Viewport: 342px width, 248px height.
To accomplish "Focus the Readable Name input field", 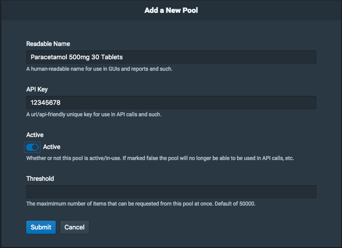I will (171, 57).
